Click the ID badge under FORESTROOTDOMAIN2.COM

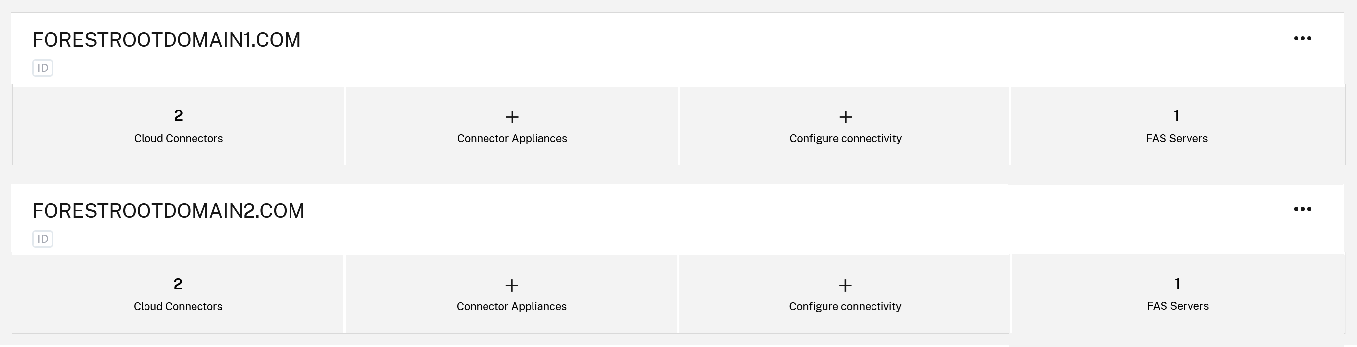pos(43,239)
